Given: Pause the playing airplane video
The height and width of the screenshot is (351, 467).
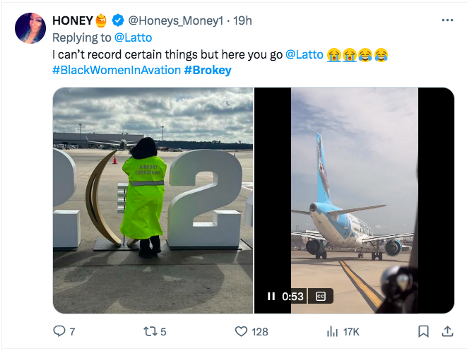Looking at the screenshot, I should pos(271,297).
